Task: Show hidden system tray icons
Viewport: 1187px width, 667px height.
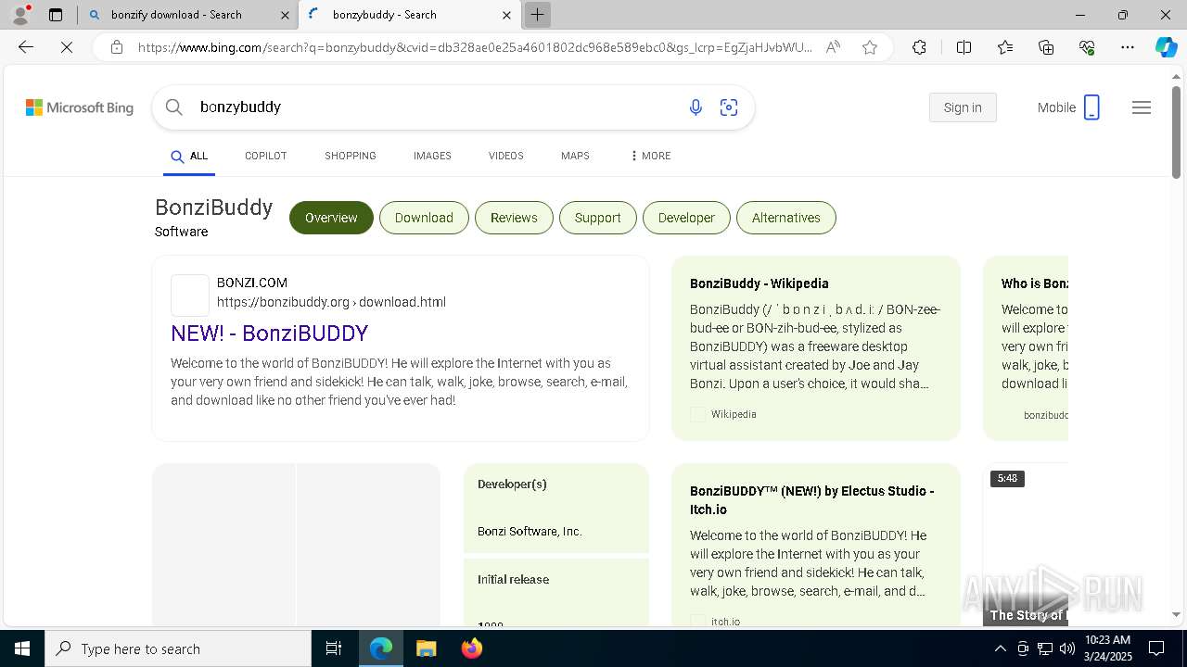Action: click(1000, 648)
